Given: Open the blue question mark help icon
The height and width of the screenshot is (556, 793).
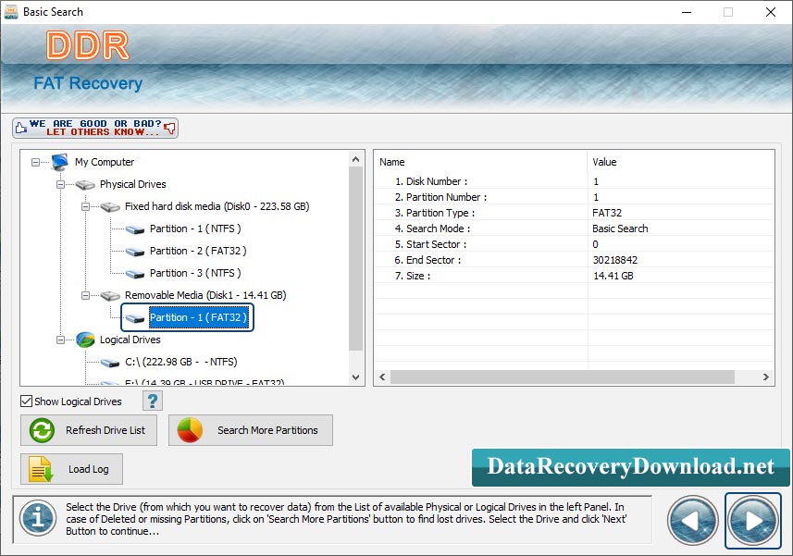Looking at the screenshot, I should 153,402.
